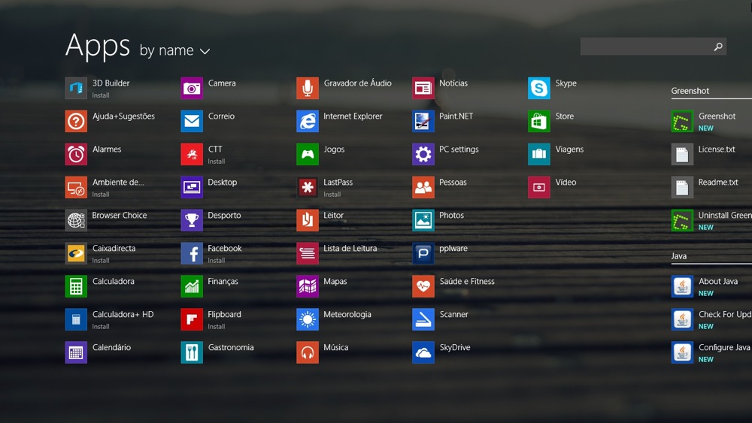Screen dimensions: 752x423
Task: Open PC settings gear icon
Action: point(423,154)
